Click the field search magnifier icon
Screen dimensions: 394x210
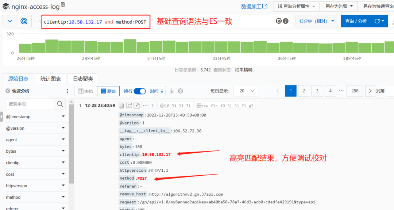pos(60,104)
